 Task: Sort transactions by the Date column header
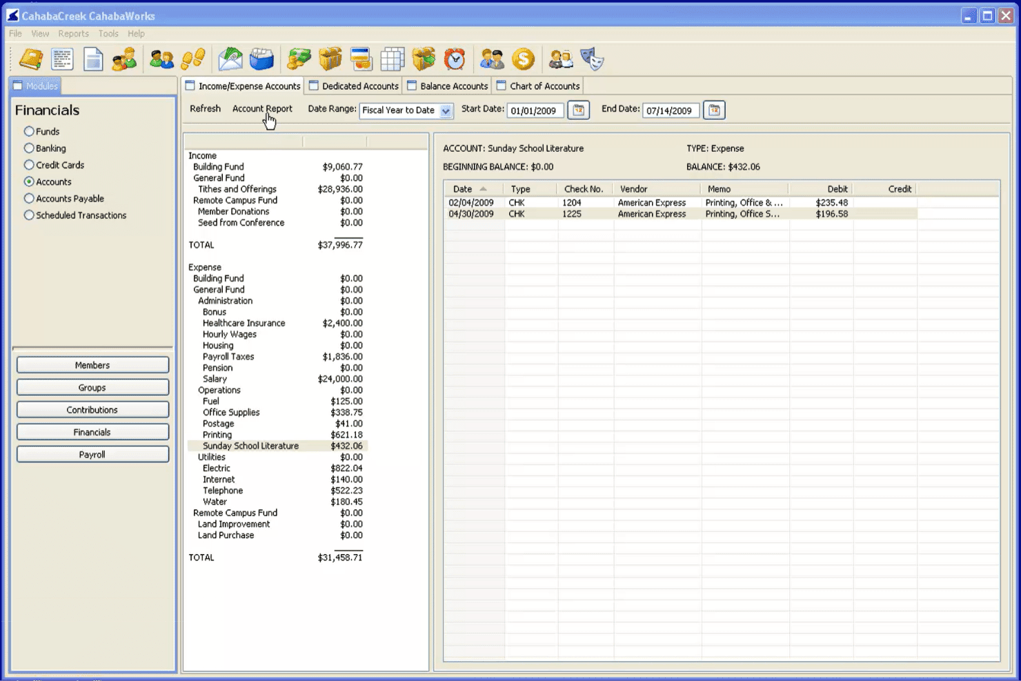coord(473,189)
